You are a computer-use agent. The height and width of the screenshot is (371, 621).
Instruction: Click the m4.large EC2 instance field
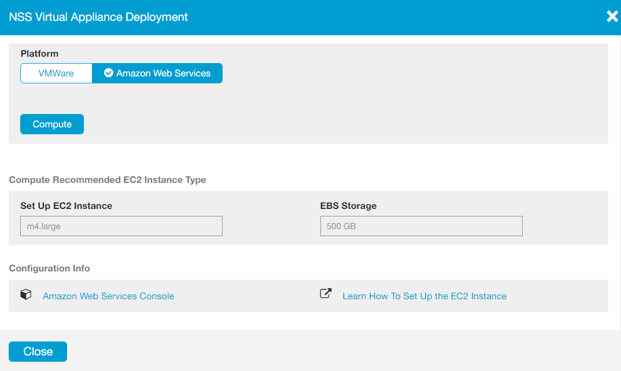pos(121,226)
